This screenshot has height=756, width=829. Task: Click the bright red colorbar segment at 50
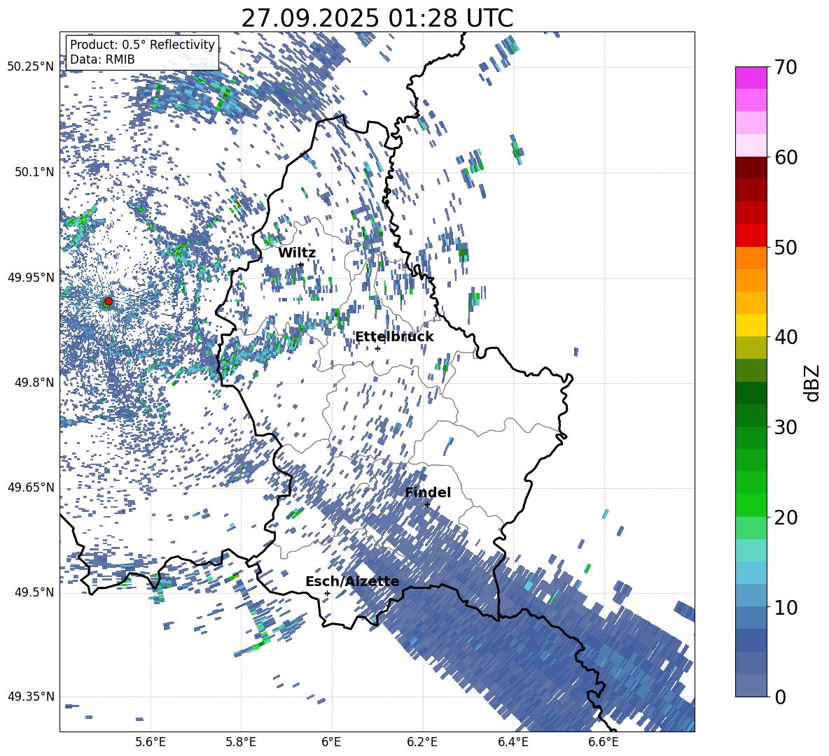(x=751, y=236)
